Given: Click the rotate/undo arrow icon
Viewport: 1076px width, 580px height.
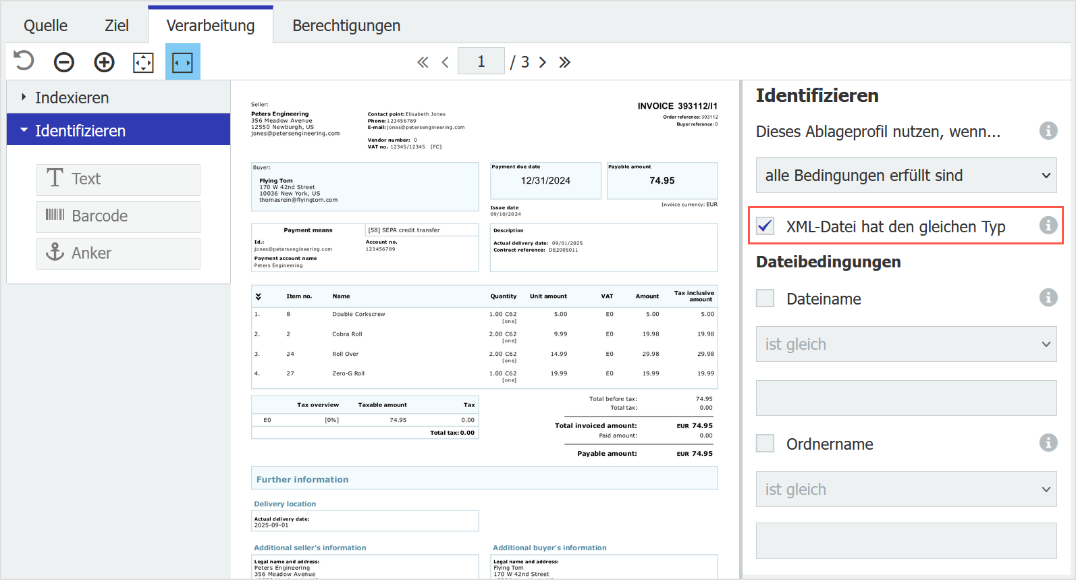Looking at the screenshot, I should coord(24,61).
